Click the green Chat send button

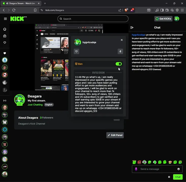178,177
